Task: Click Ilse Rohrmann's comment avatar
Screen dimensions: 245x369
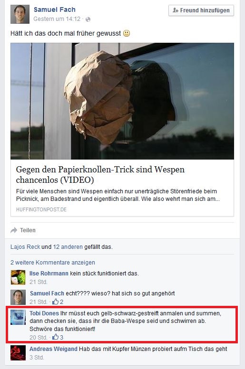Action: point(18,277)
